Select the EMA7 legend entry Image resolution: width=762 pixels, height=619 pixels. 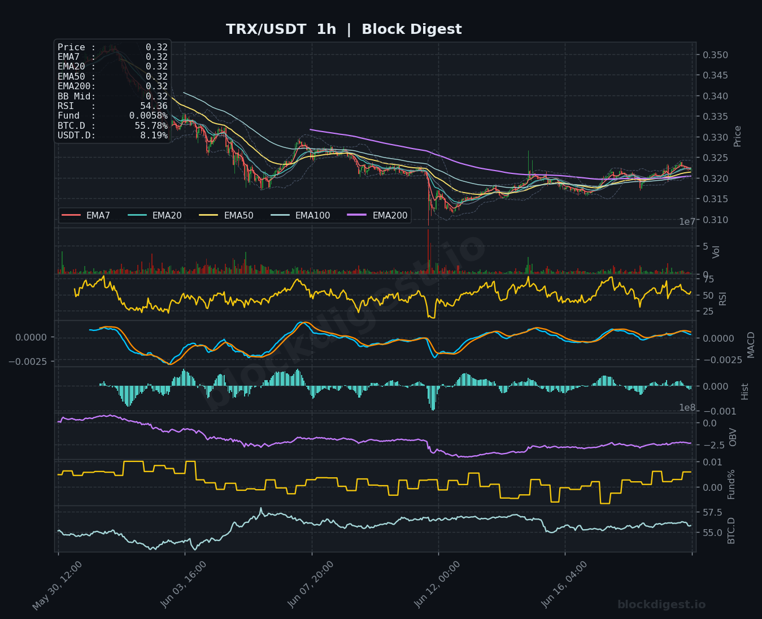[x=86, y=216]
